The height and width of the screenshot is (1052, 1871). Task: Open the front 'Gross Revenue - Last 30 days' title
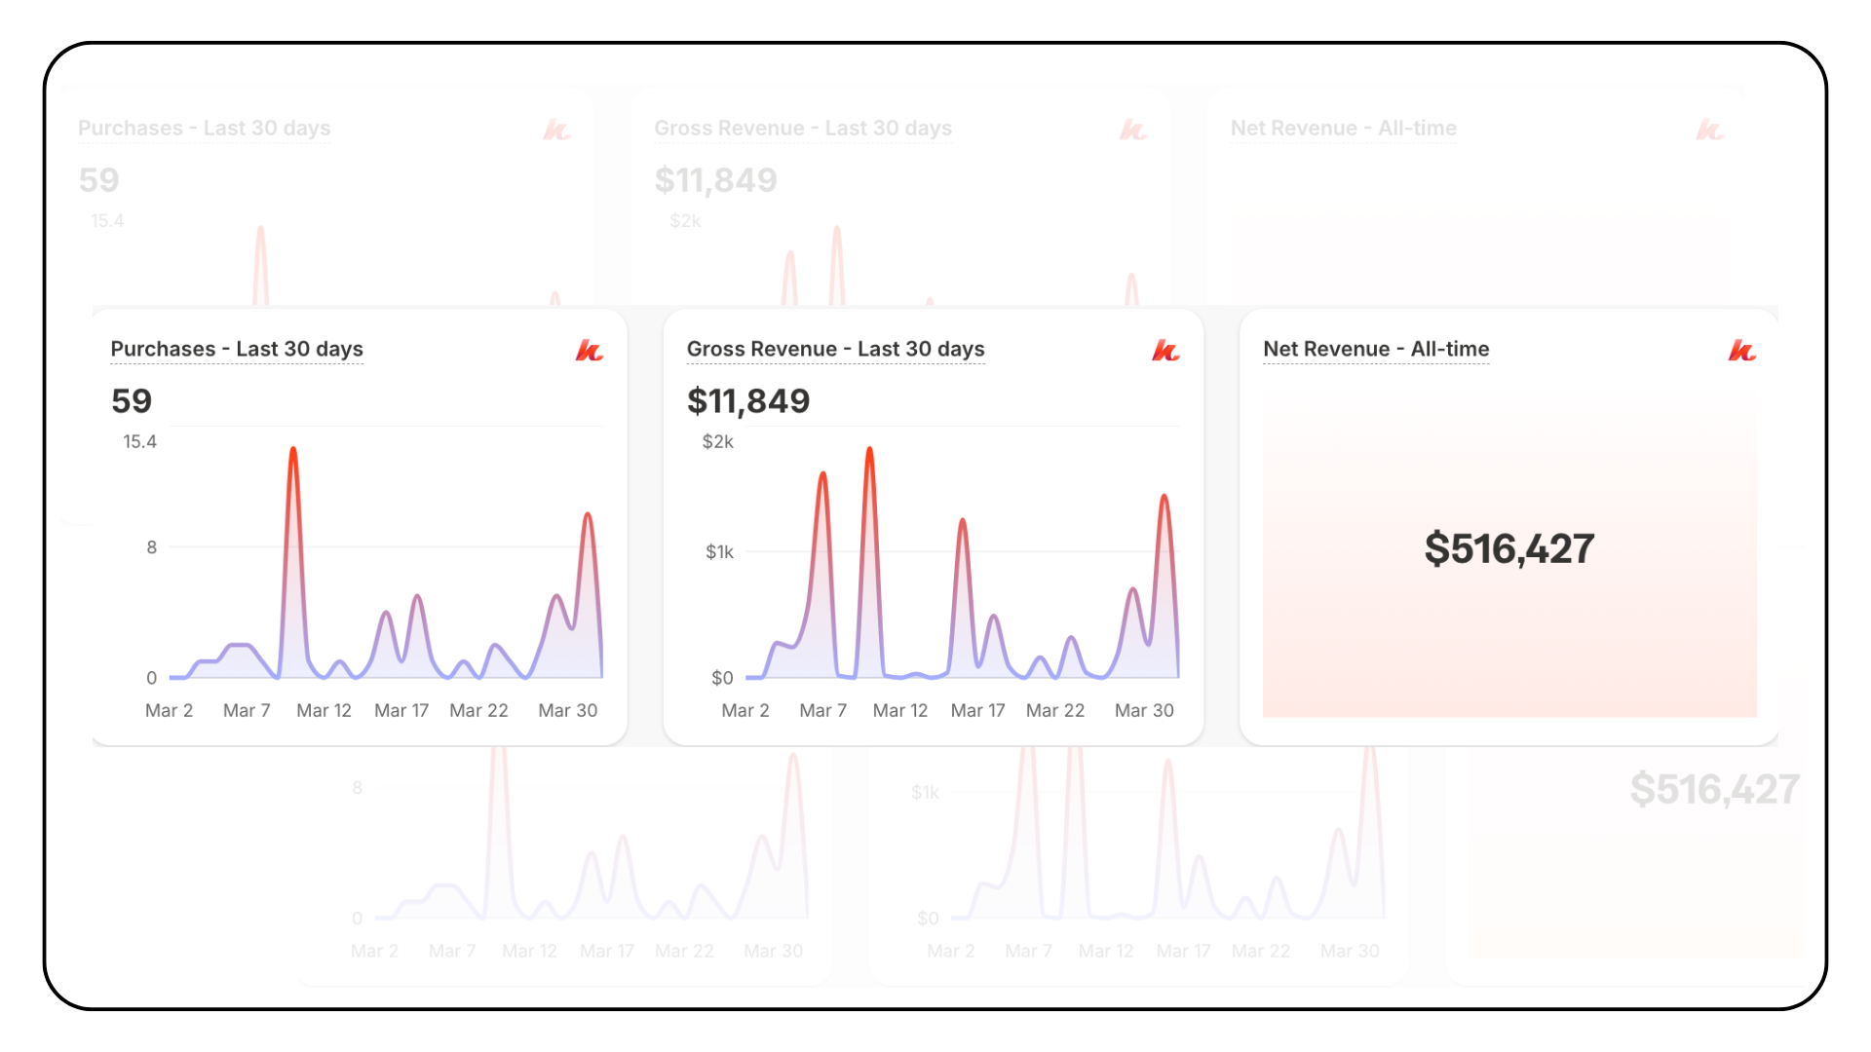pyautogui.click(x=835, y=349)
